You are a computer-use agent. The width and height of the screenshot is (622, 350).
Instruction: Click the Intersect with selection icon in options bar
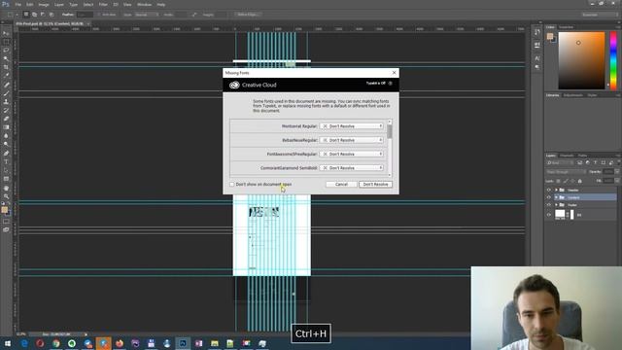[52, 15]
